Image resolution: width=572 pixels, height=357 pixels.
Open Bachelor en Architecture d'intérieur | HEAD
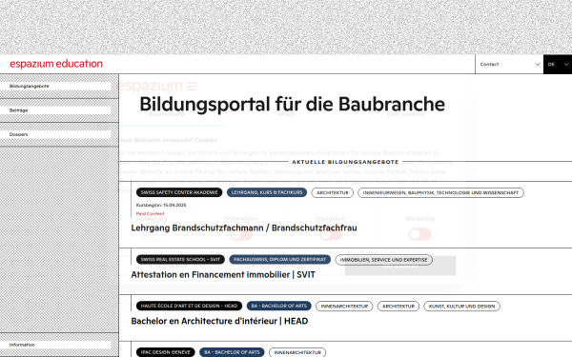tap(219, 321)
